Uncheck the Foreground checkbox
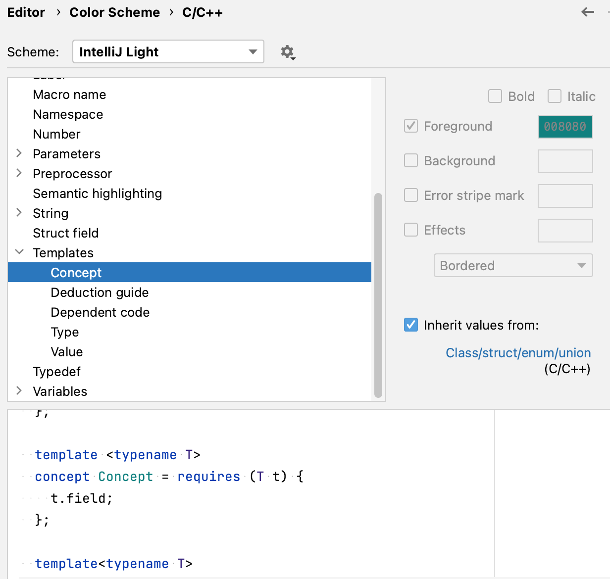Screen dimensions: 610x579 [x=411, y=126]
